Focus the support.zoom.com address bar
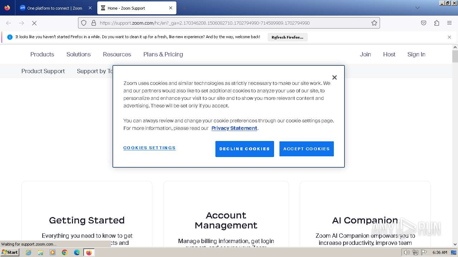458x257 pixels. (x=229, y=23)
